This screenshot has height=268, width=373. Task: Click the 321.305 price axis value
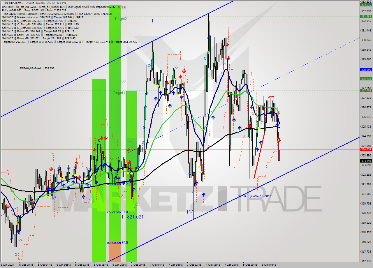(366, 194)
